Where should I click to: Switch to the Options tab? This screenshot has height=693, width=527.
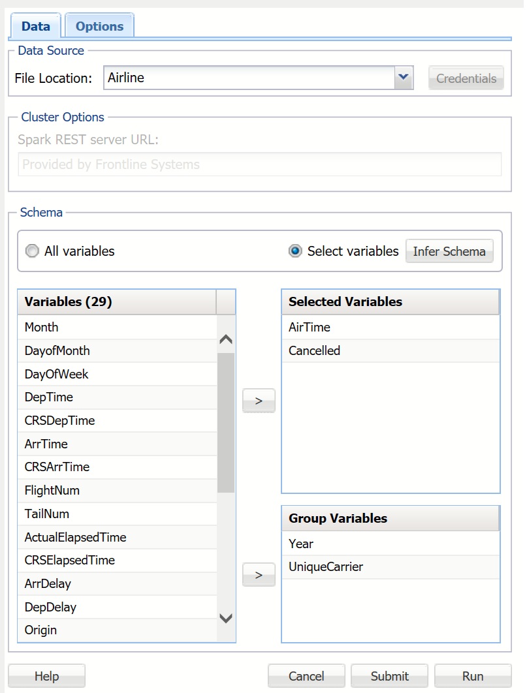(99, 25)
